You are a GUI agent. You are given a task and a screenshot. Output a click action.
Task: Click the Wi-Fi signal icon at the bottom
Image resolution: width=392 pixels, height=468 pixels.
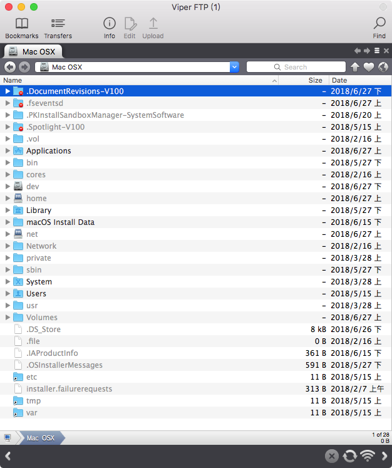(x=368, y=455)
